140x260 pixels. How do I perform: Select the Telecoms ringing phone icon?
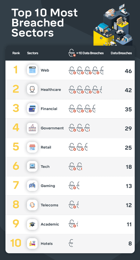(x=32, y=205)
